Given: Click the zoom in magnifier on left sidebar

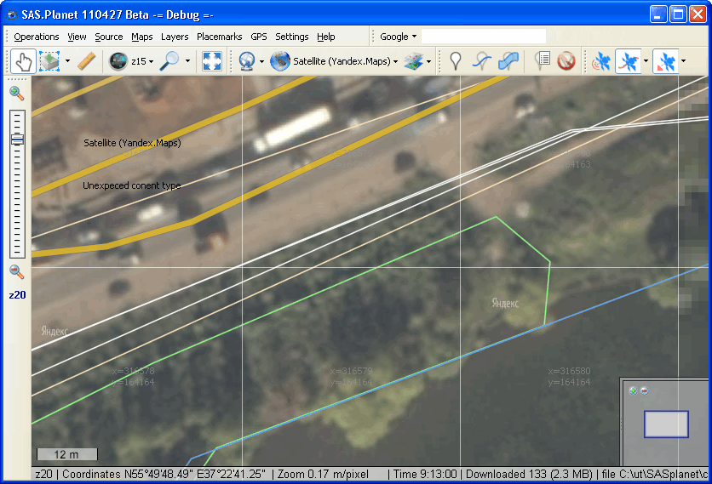Looking at the screenshot, I should [x=16, y=94].
